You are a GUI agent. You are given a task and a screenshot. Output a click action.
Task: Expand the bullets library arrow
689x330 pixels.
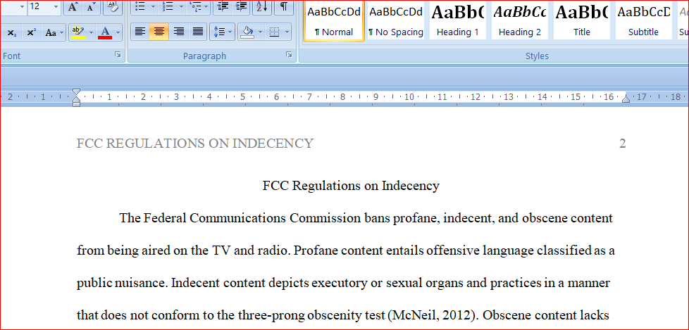click(153, 6)
